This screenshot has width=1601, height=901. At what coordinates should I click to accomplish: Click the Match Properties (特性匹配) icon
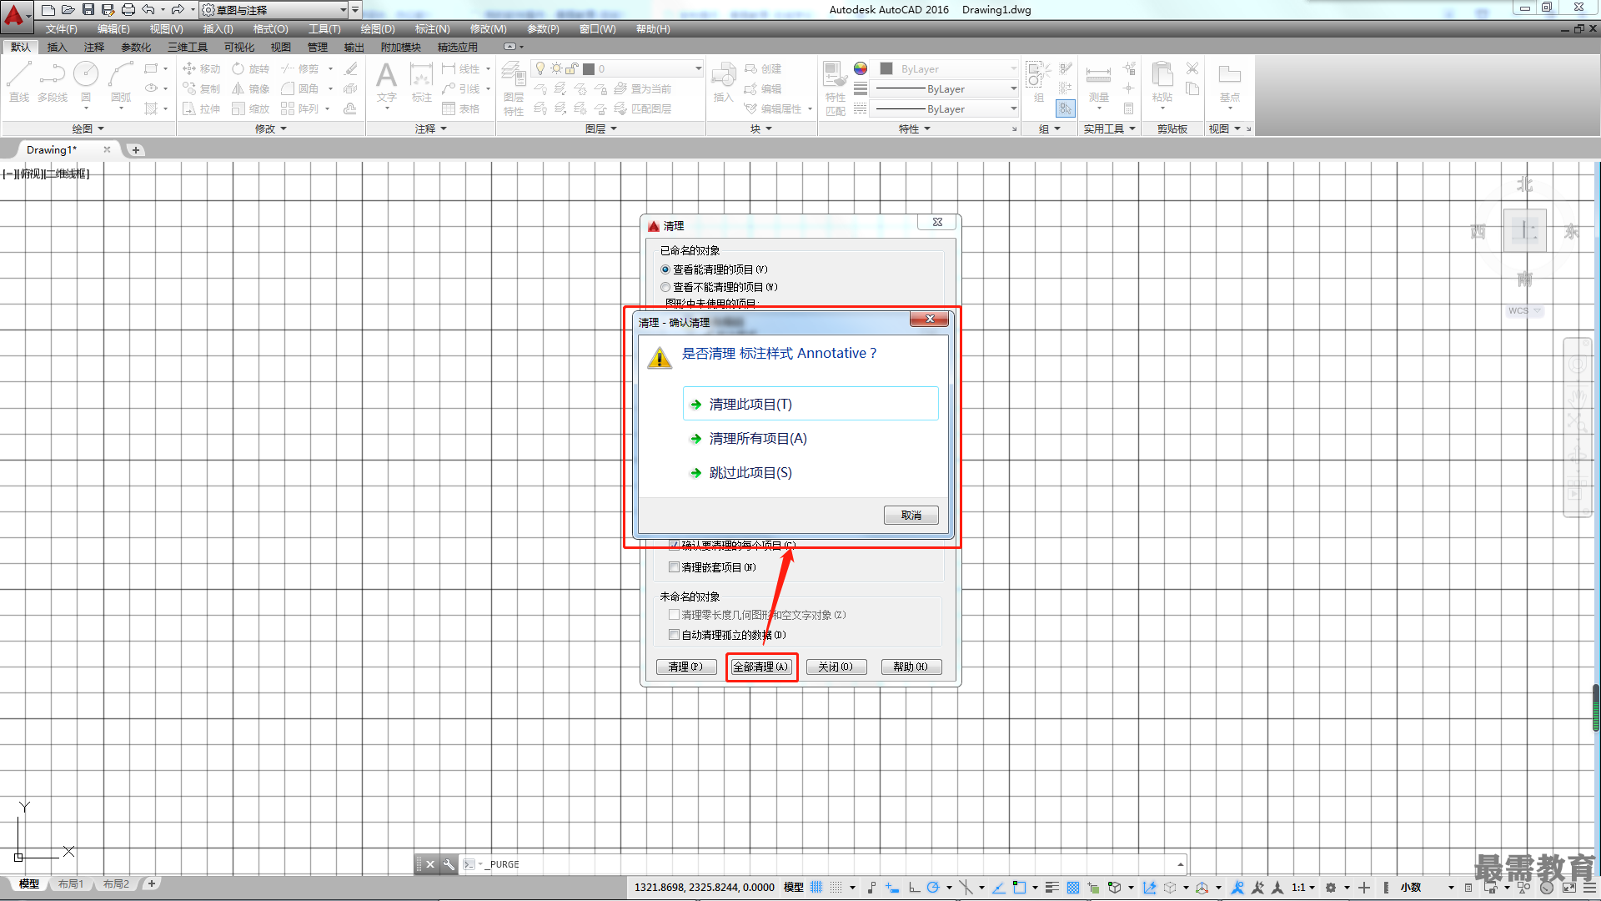835,88
